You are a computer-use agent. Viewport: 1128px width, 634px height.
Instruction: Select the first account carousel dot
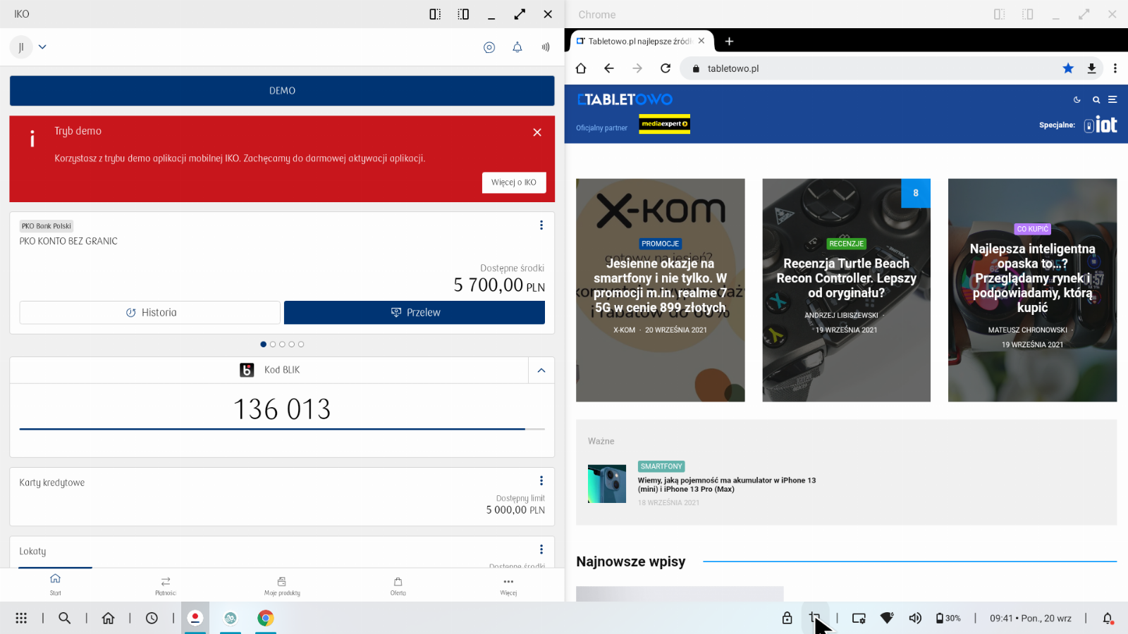coord(264,344)
